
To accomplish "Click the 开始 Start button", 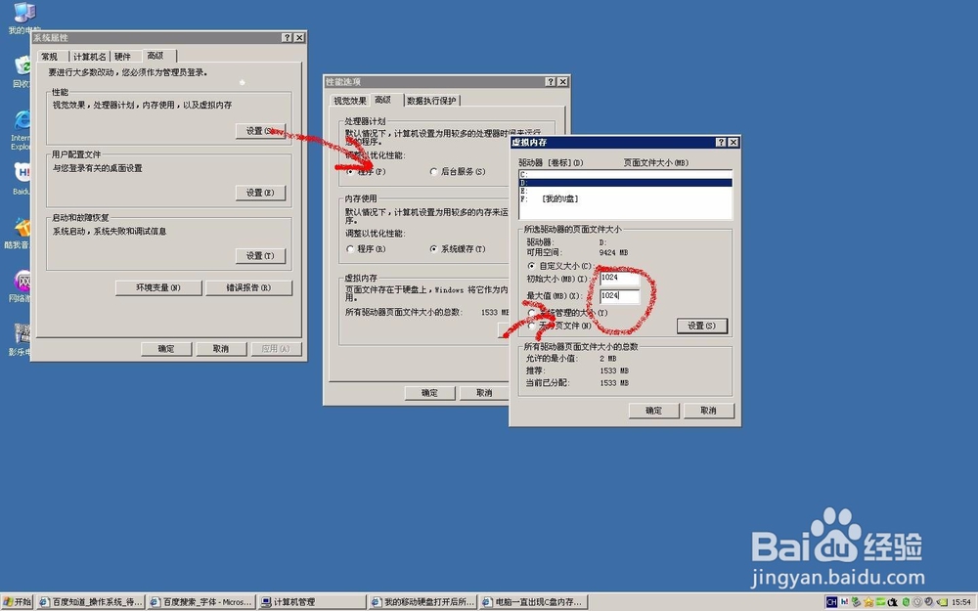I will [x=17, y=601].
